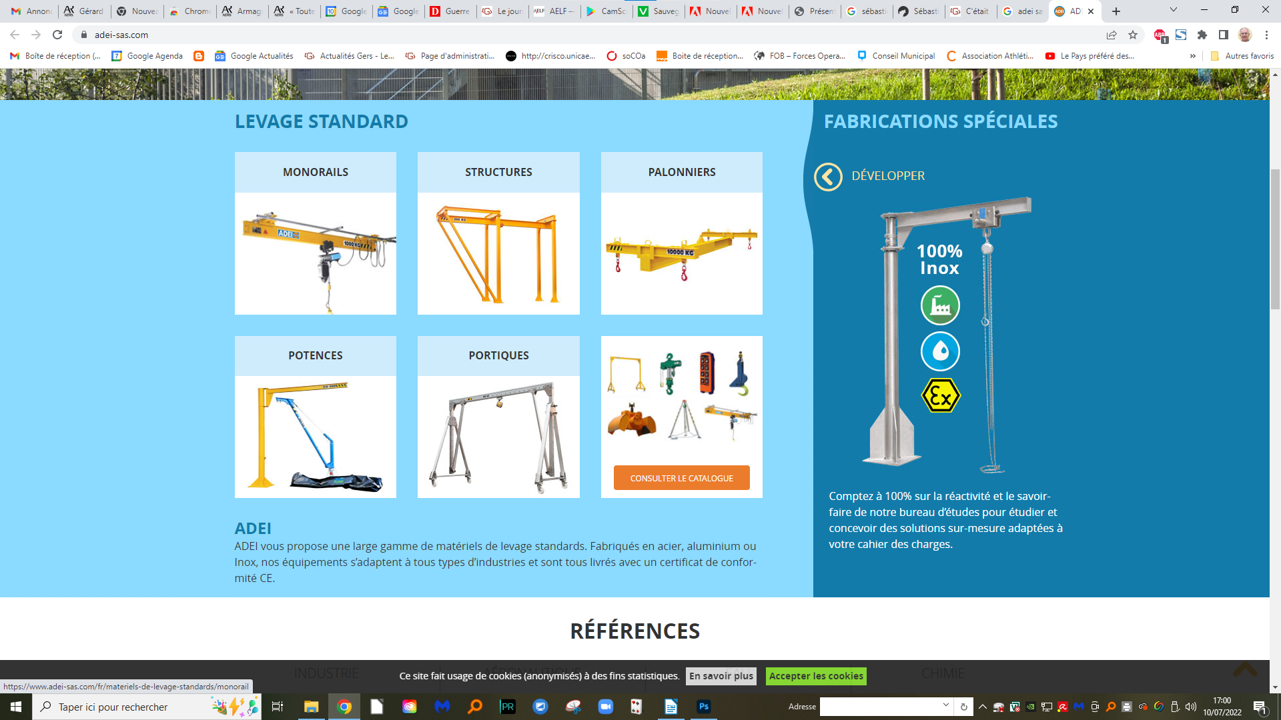Open the Windows Start menu

tap(16, 707)
